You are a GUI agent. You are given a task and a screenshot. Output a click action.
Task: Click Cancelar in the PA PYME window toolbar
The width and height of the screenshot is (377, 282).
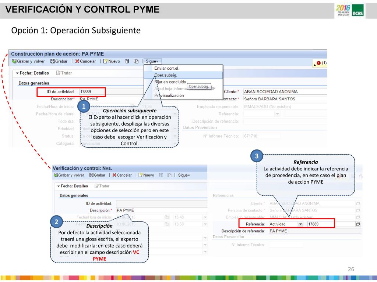point(85,61)
